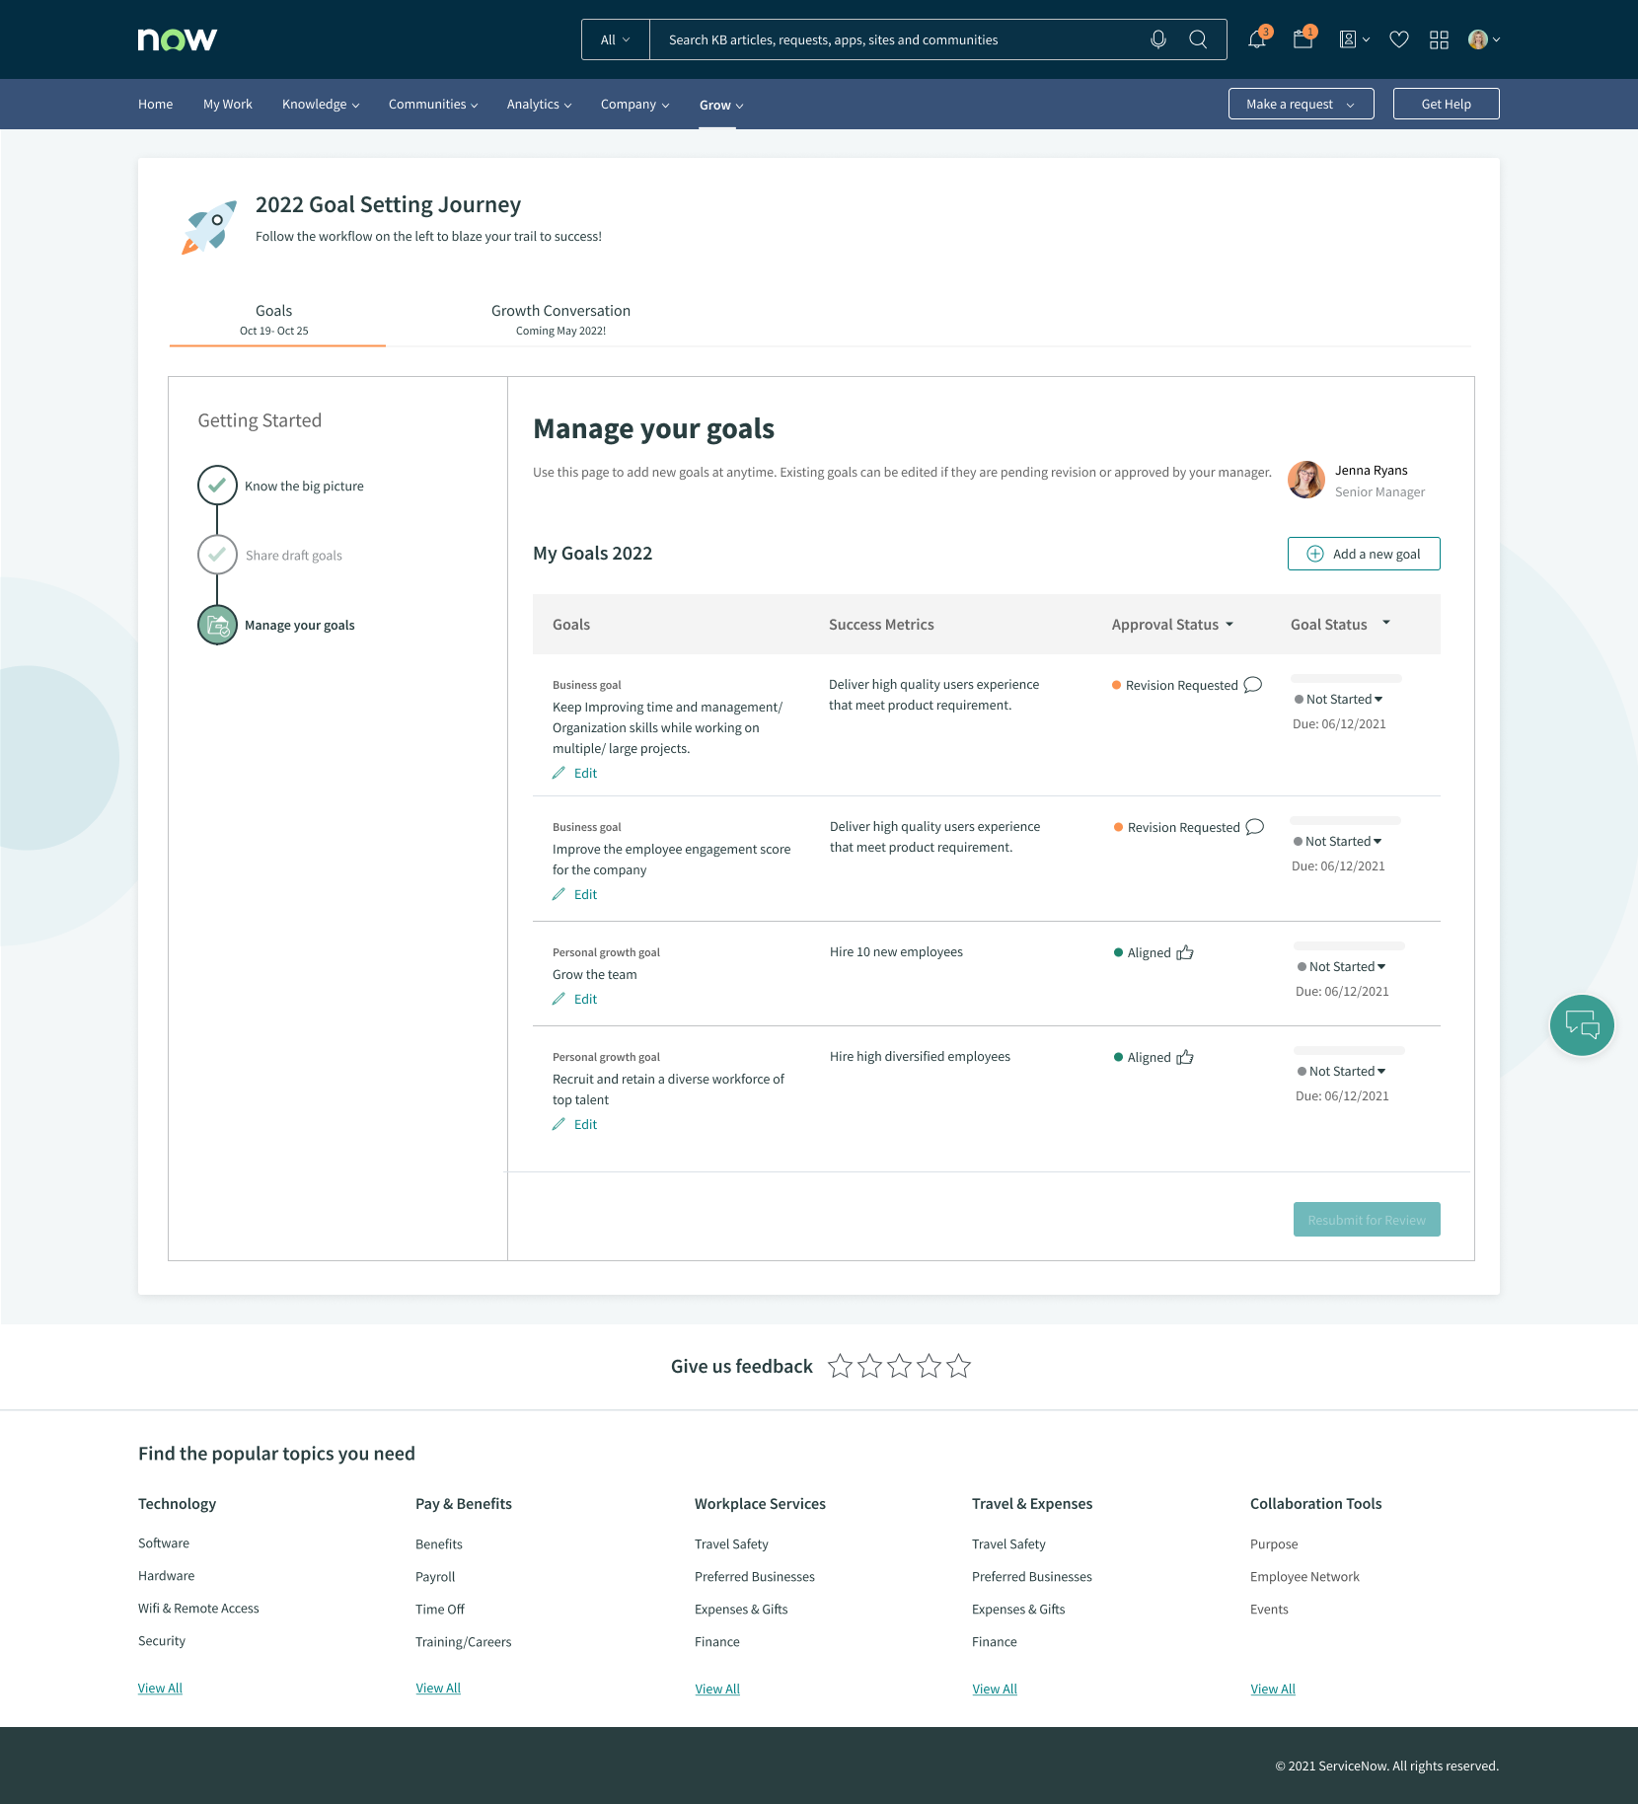The width and height of the screenshot is (1638, 1804).
Task: Click View All under Workplace Services
Action: point(717,1690)
